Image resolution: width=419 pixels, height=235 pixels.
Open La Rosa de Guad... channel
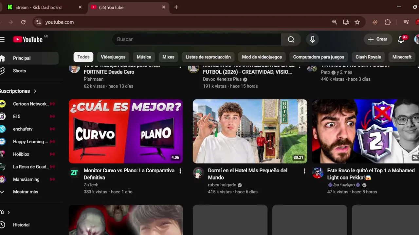pyautogui.click(x=29, y=167)
